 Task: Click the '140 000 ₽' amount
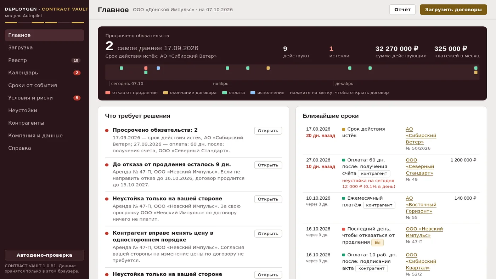466,198
